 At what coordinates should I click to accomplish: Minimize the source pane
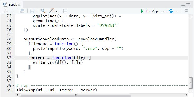pos(183,6)
